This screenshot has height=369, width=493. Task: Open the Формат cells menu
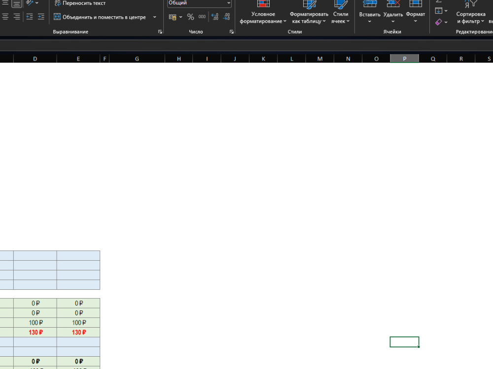[x=415, y=13]
